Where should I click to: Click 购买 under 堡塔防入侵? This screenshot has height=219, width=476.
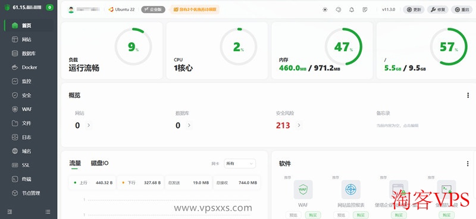click(446, 215)
